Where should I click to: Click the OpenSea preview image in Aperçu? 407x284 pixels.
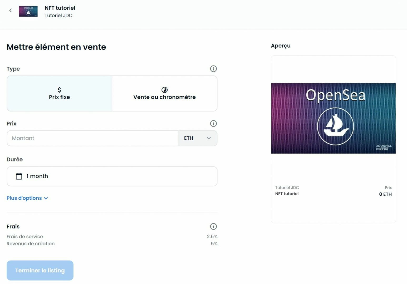[334, 118]
